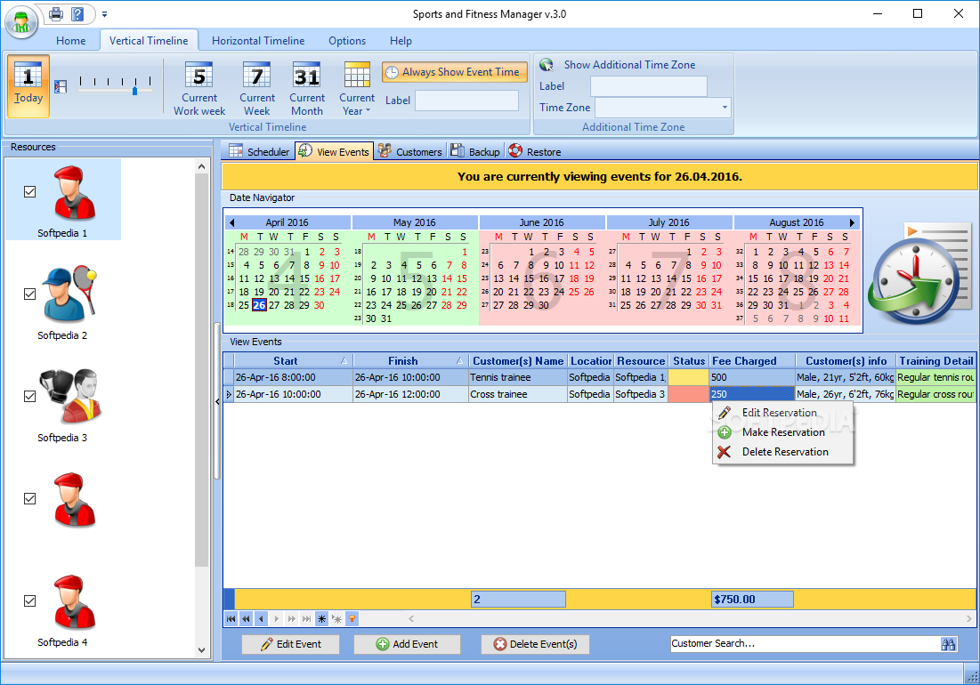Select the Tennis trainee customer name cell
Image resolution: width=980 pixels, height=685 pixels.
[517, 377]
